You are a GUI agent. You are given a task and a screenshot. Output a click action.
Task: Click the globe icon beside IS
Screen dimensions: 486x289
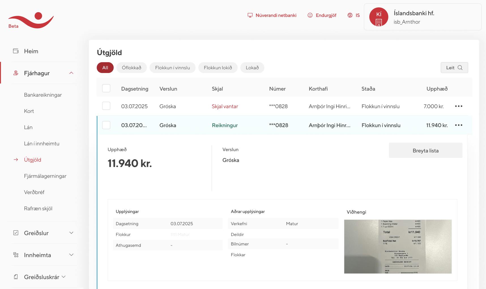click(x=350, y=15)
